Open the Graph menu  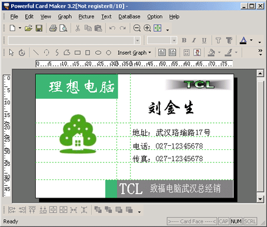[x=65, y=16]
